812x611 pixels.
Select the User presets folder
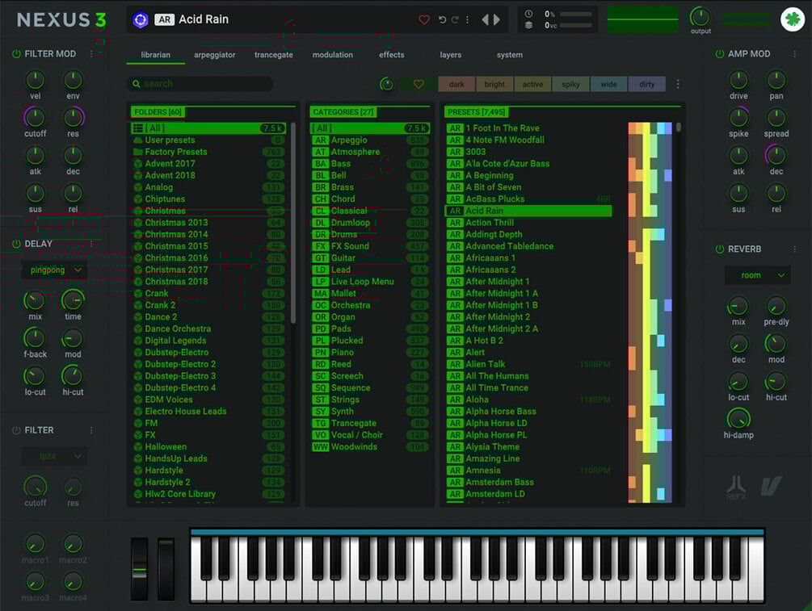pos(208,140)
